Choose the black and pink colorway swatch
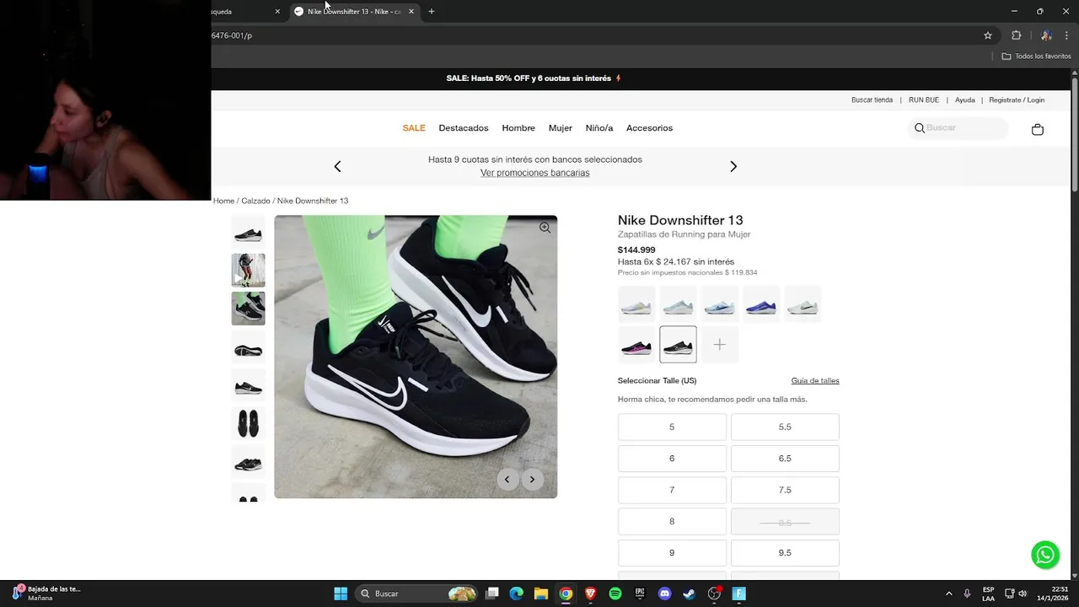Image resolution: width=1079 pixels, height=607 pixels. (x=636, y=344)
